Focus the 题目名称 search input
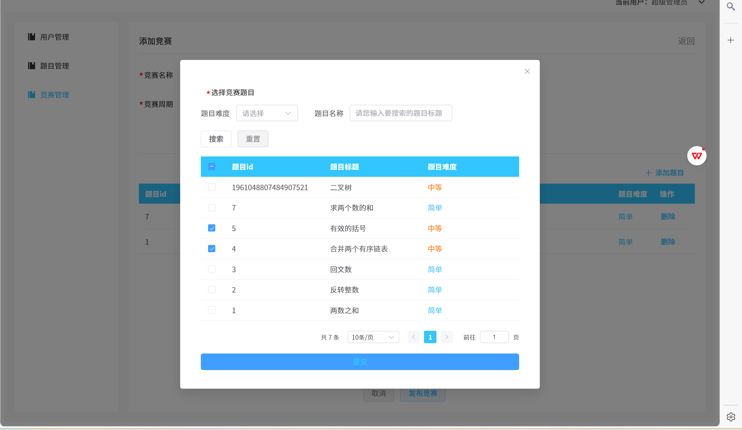The image size is (742, 430). (400, 113)
